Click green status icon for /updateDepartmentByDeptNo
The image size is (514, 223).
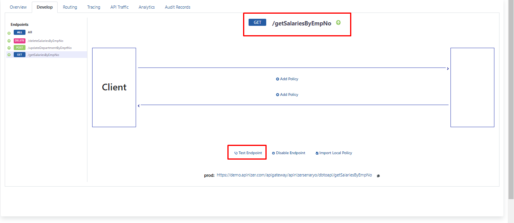[9, 48]
